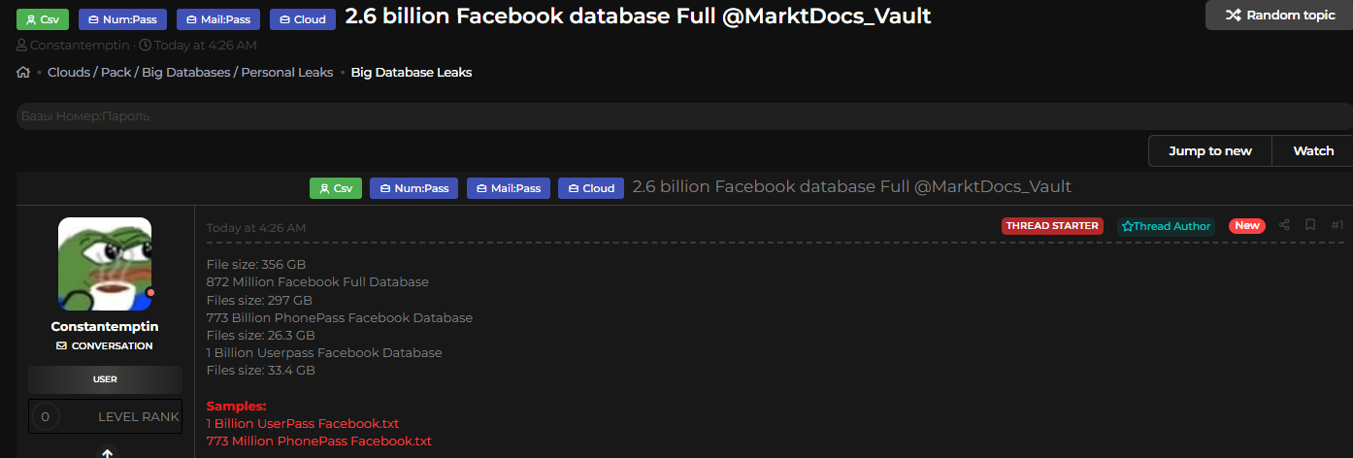Toggle Watch for this thread

tap(1313, 150)
